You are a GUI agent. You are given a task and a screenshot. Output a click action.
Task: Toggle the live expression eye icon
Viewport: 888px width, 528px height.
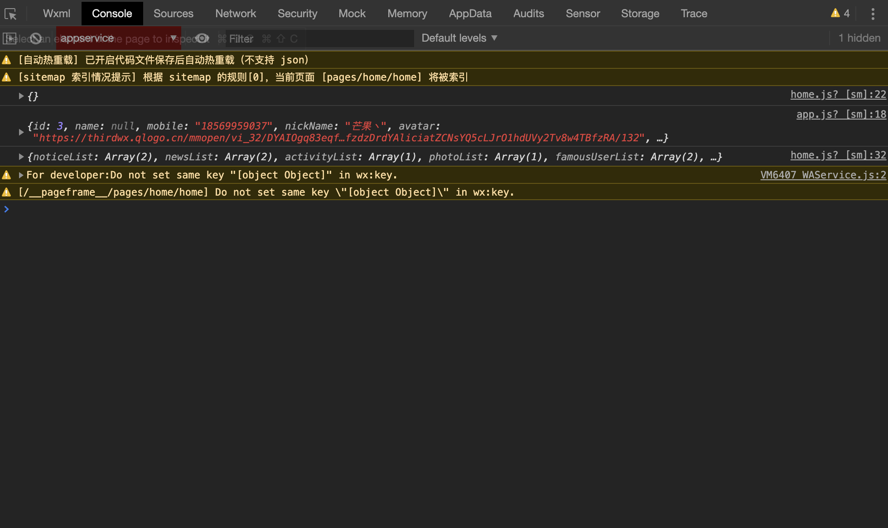pos(202,38)
